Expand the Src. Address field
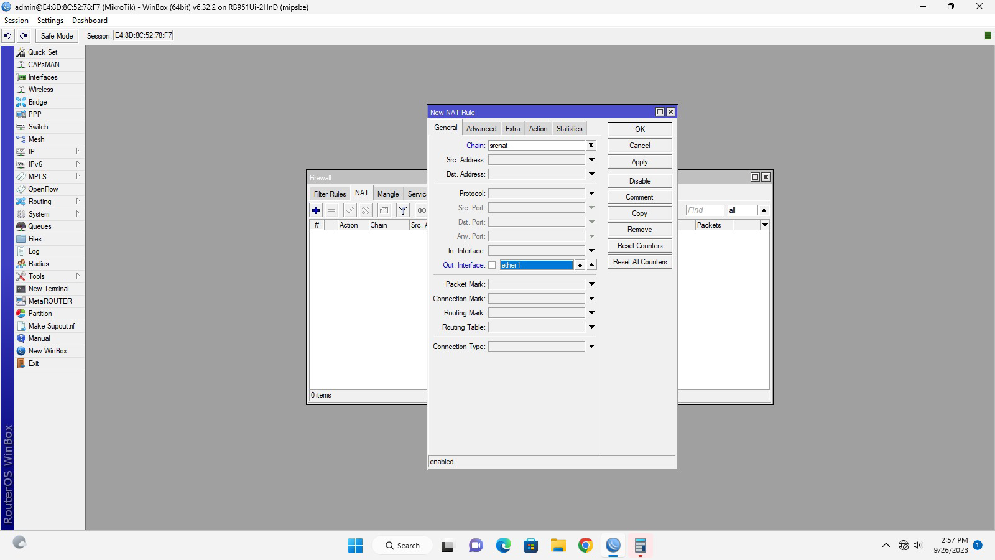Image resolution: width=995 pixels, height=560 pixels. (x=591, y=160)
